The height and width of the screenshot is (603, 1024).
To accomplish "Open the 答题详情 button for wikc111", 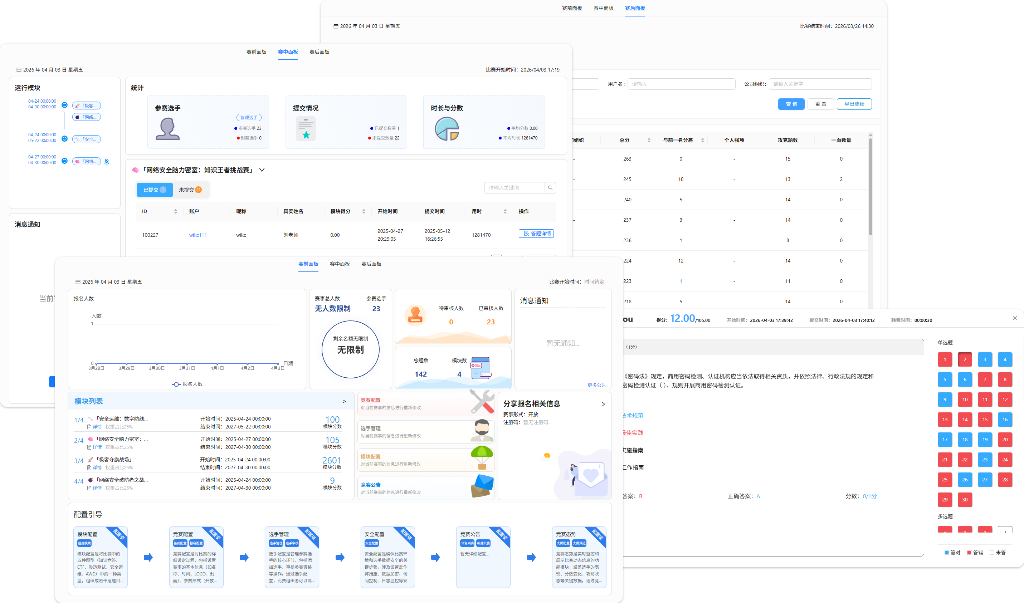I will [x=536, y=234].
